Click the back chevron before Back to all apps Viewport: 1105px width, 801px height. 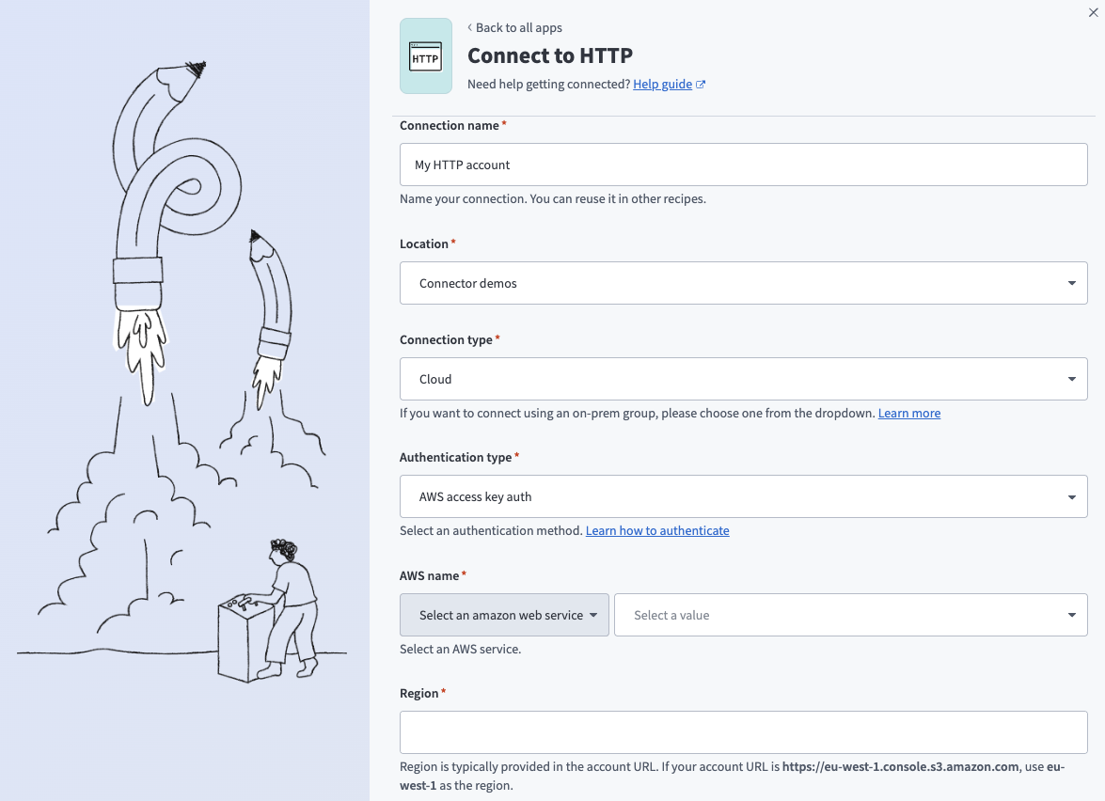[469, 27]
